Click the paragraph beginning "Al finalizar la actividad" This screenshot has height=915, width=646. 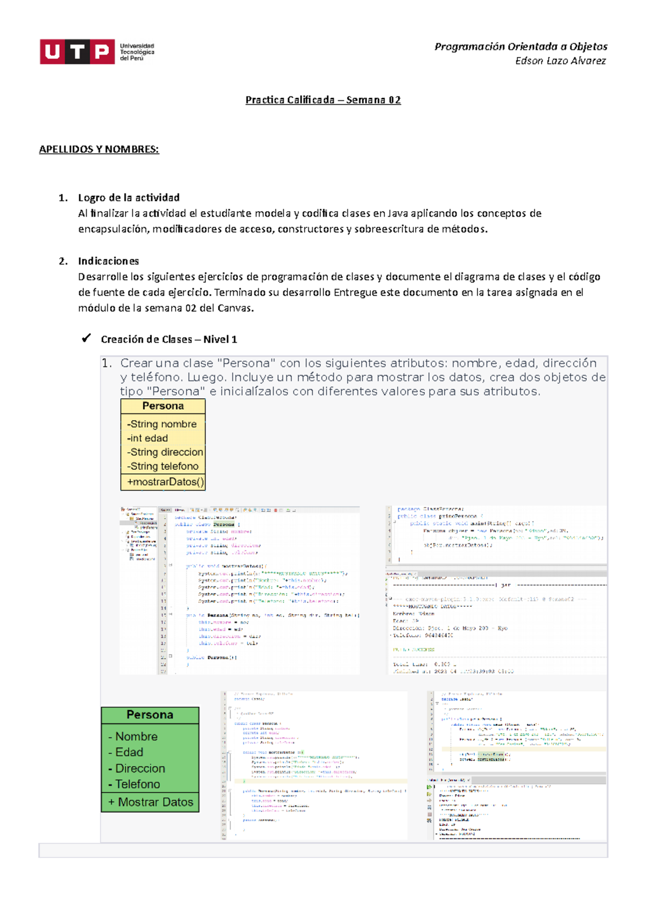coord(310,221)
